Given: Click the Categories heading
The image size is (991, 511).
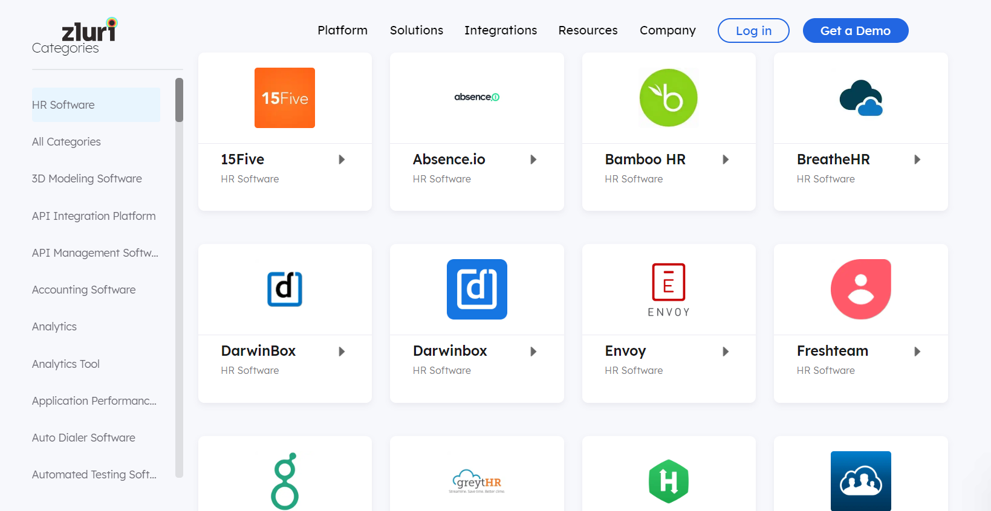Looking at the screenshot, I should tap(65, 48).
